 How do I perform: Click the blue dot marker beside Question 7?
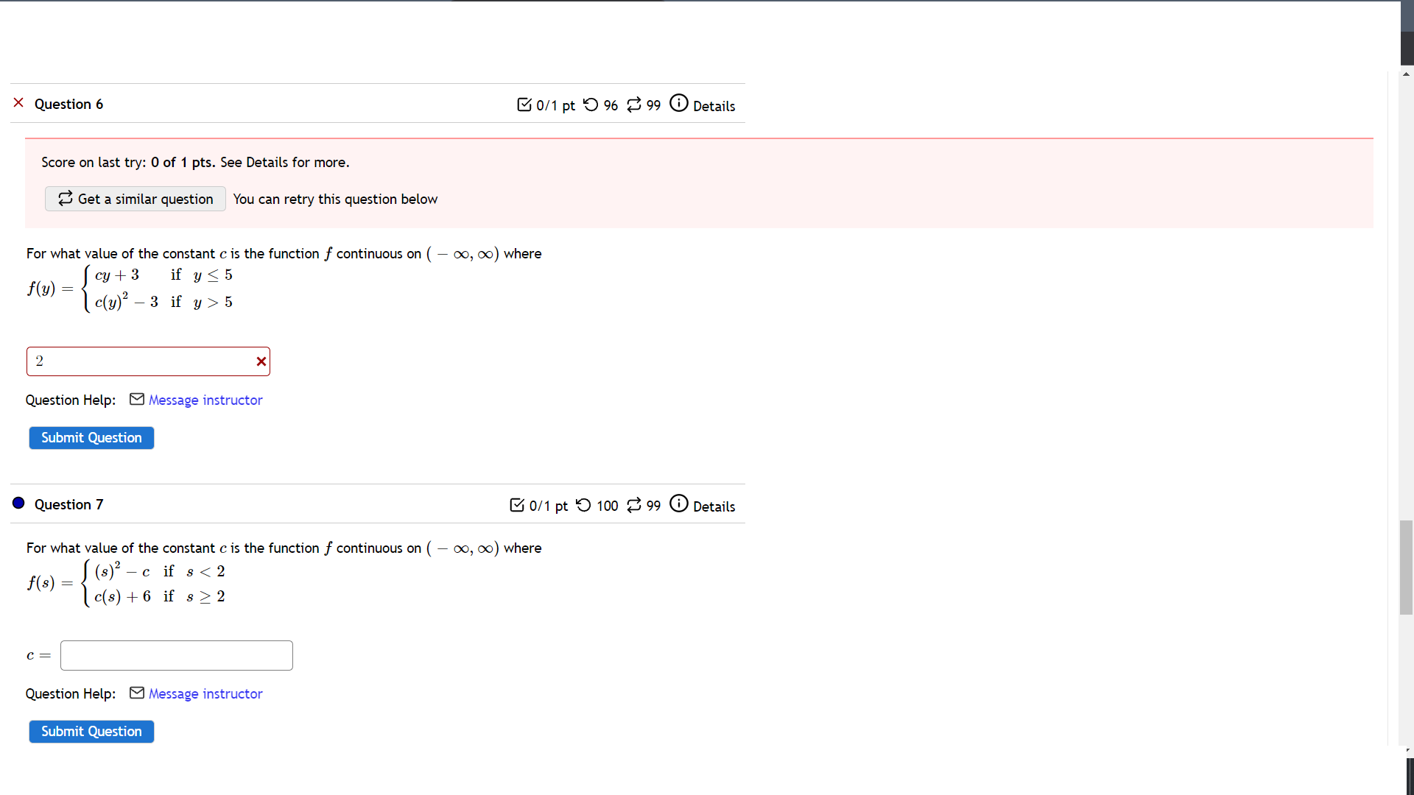(x=18, y=504)
